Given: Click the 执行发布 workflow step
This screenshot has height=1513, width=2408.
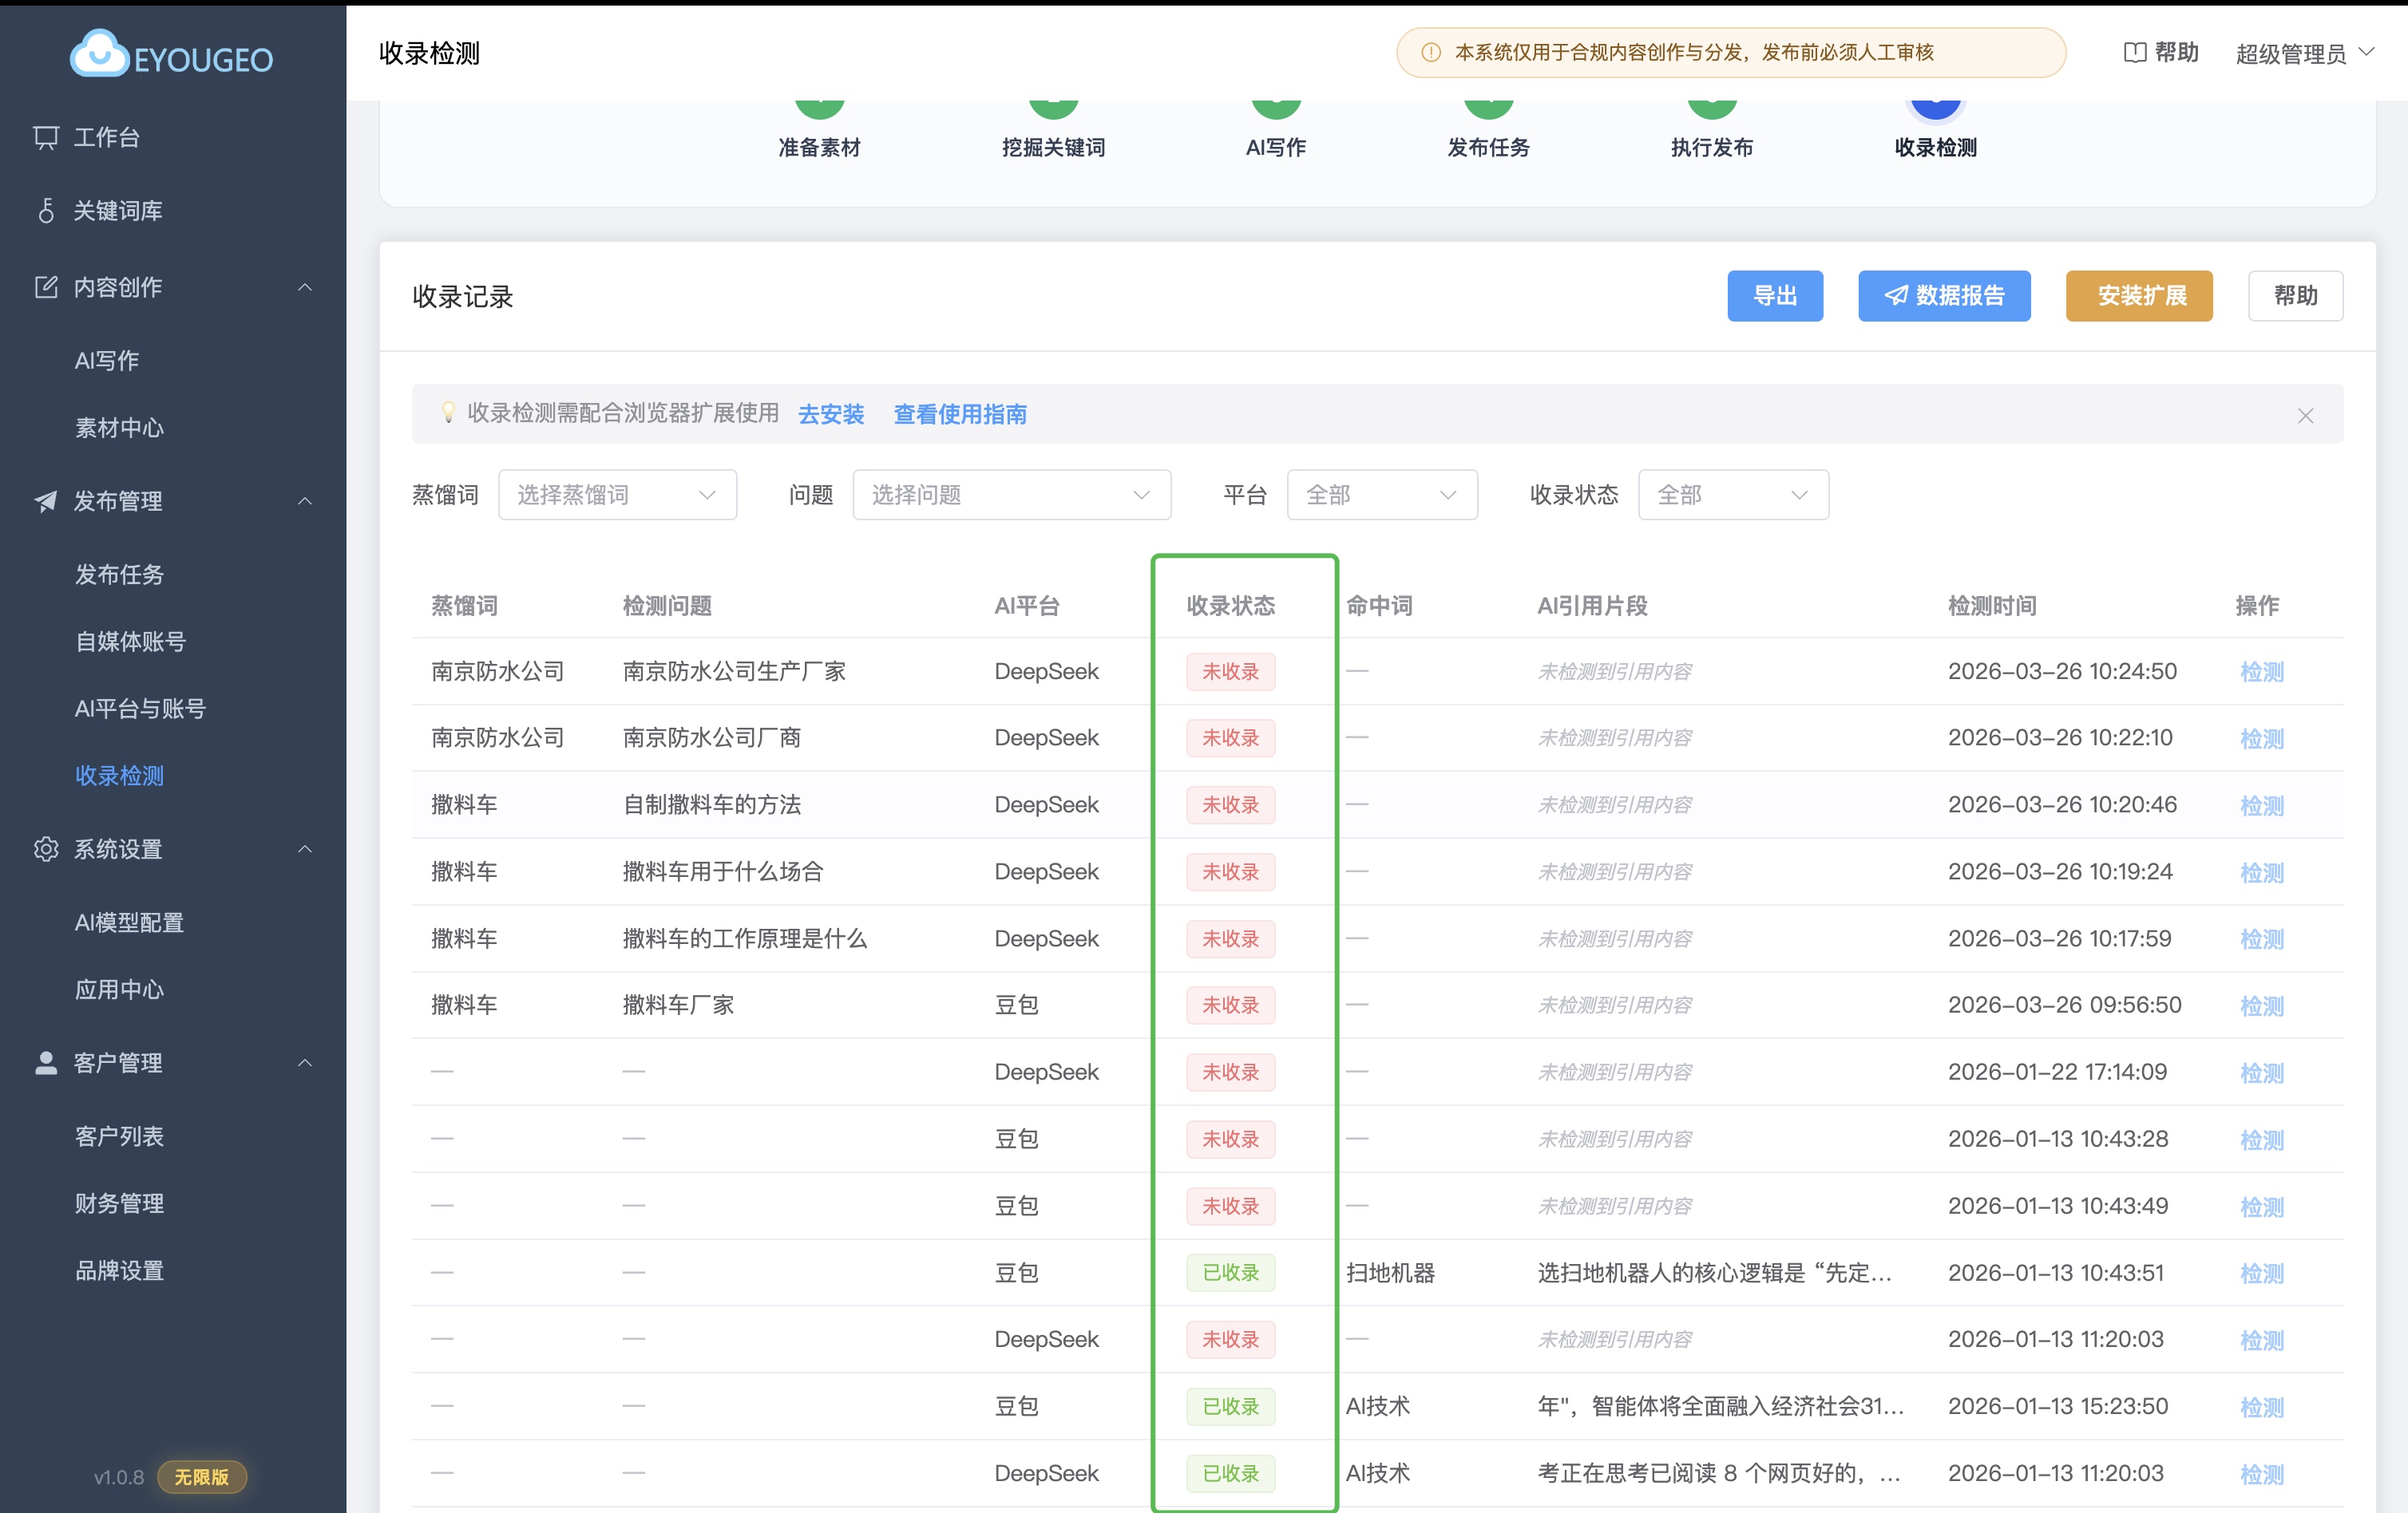Looking at the screenshot, I should click(x=1712, y=130).
